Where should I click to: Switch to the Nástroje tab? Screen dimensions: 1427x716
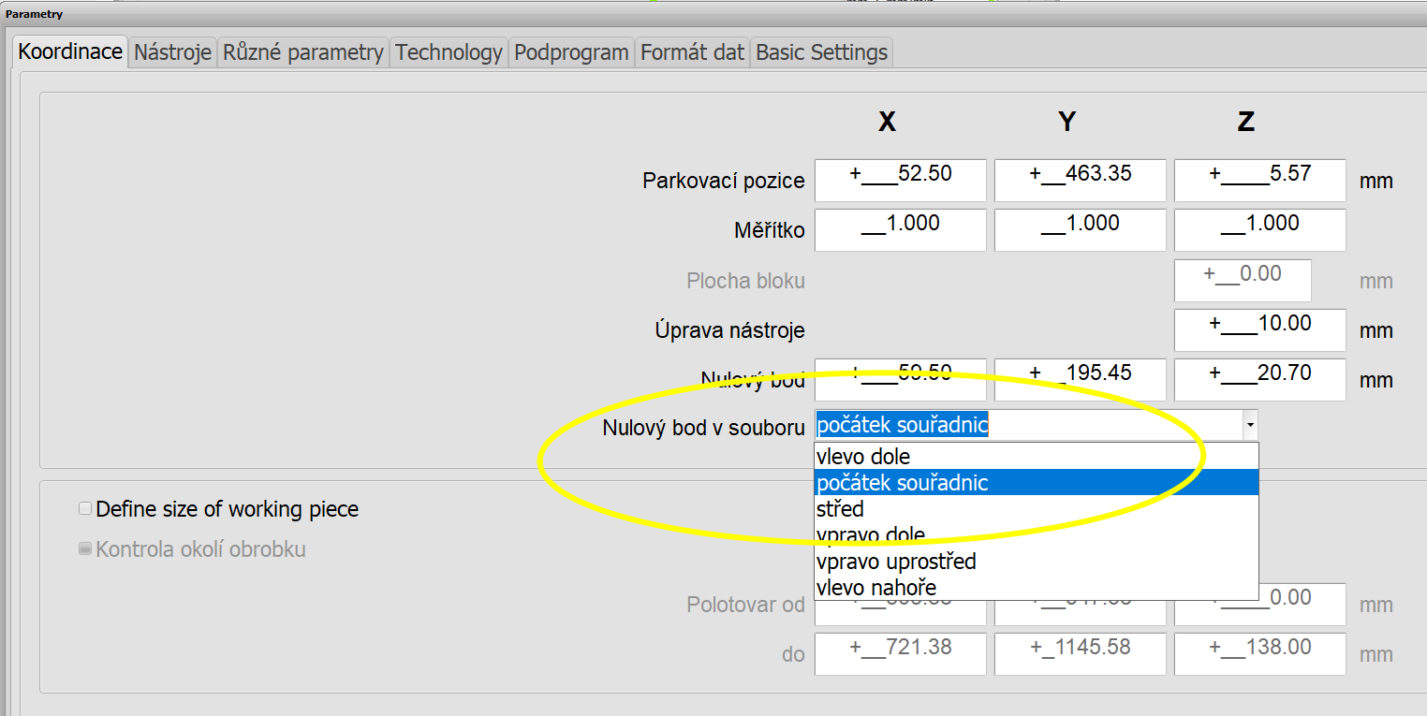[x=172, y=52]
